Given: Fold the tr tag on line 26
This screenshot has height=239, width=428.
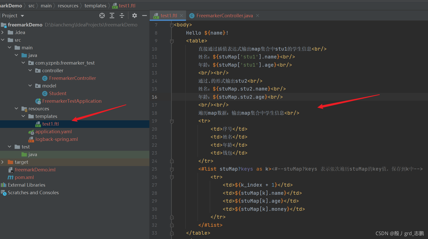Looking at the screenshot, I should click(x=172, y=177).
